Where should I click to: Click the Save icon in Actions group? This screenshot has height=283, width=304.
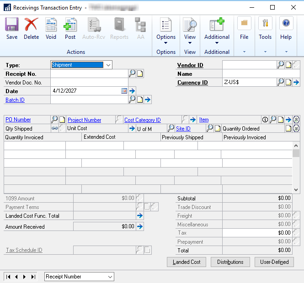click(12, 28)
